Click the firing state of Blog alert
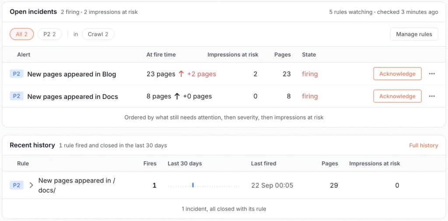The image size is (448, 221). (310, 74)
